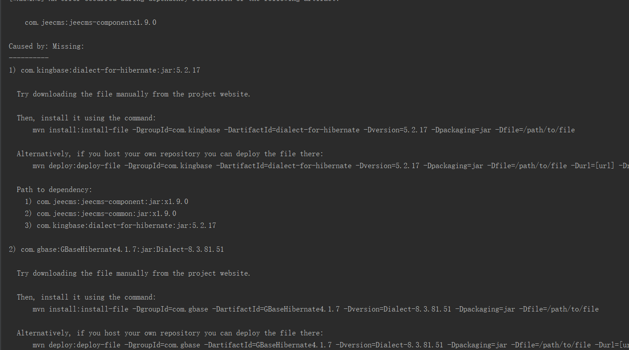Click 'Then, install it using the command:' above the kingbase command
The image size is (629, 350).
[86, 118]
